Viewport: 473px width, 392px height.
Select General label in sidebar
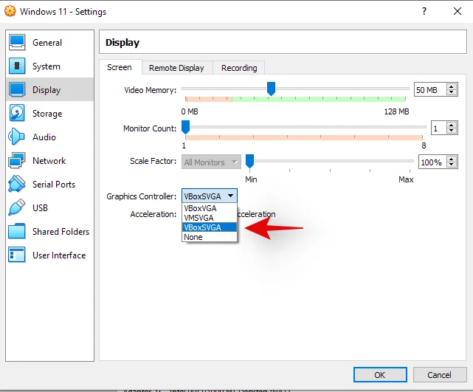tap(47, 43)
